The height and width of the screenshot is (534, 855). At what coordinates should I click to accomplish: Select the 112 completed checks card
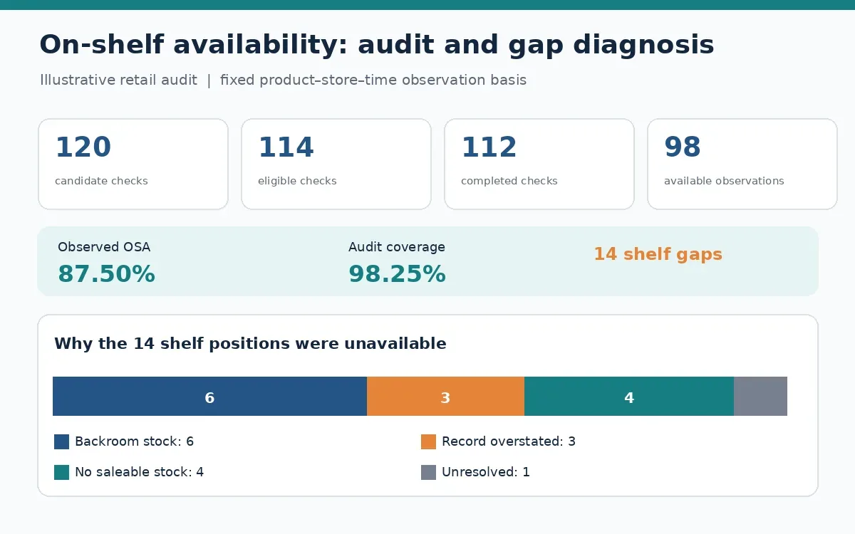point(539,164)
